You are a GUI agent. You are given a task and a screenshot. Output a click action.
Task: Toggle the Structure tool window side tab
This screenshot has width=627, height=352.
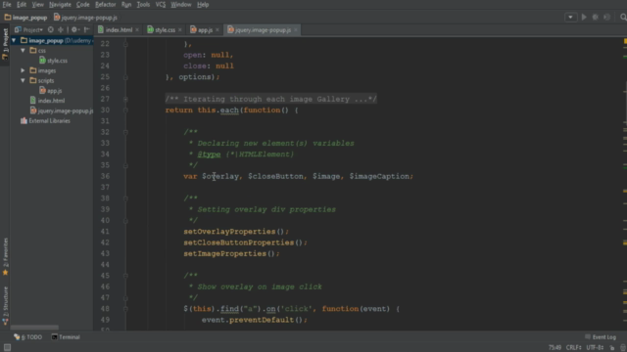click(5, 306)
